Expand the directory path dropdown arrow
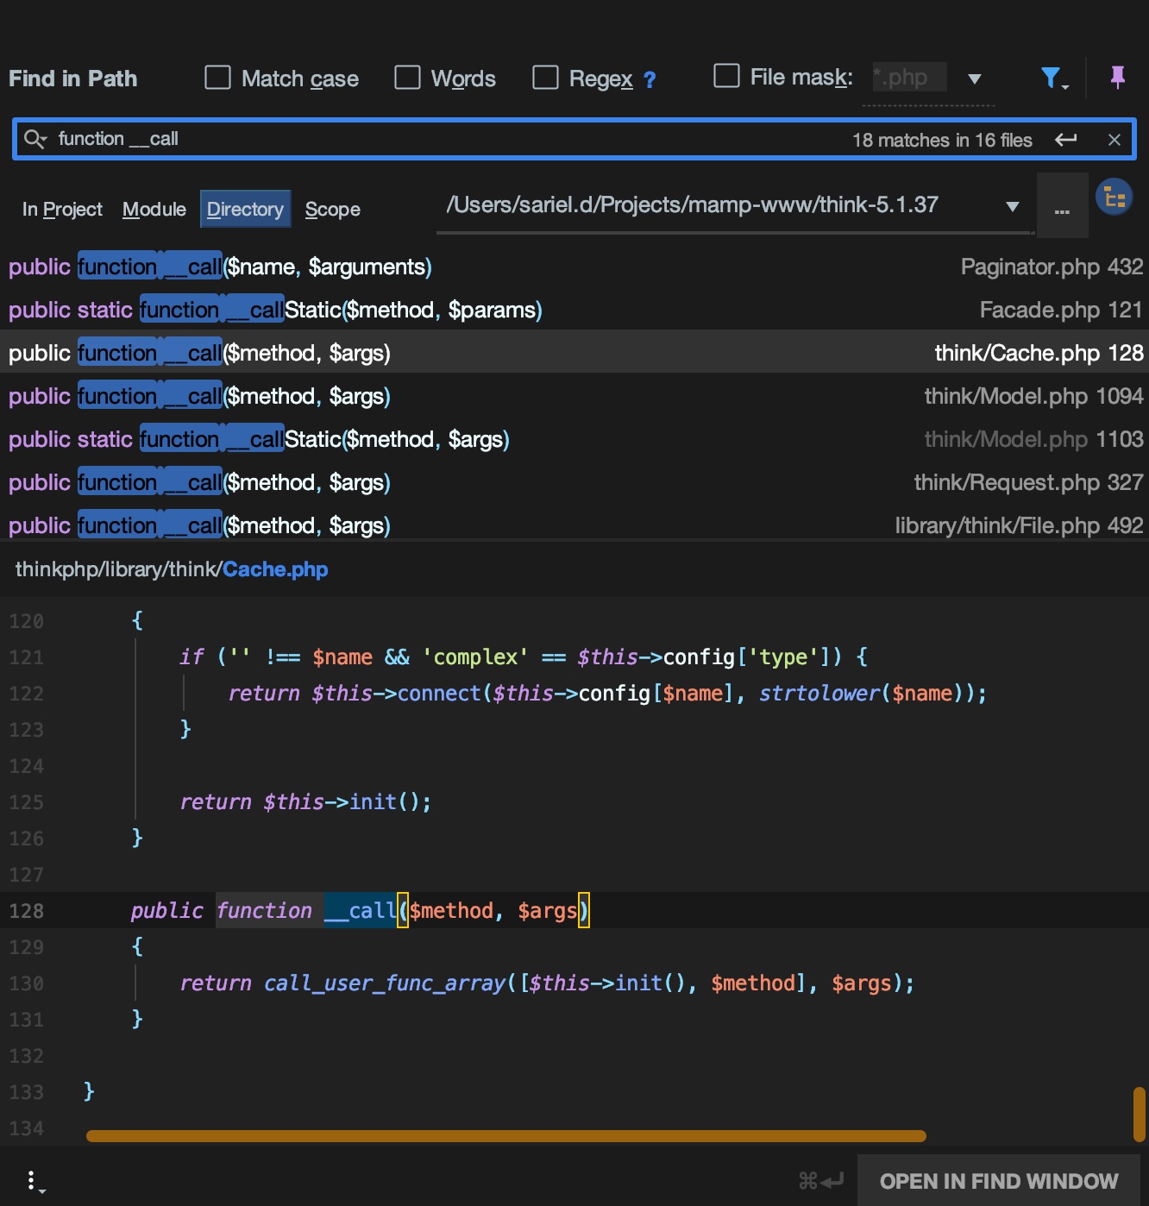Viewport: 1149px width, 1206px height. (1013, 207)
